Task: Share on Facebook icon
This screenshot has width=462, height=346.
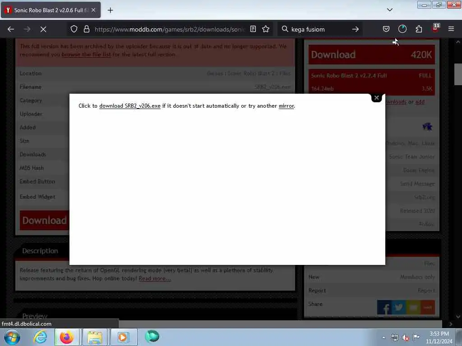Action: (384, 307)
